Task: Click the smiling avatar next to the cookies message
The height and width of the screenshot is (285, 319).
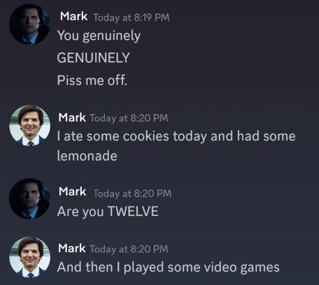Action: tap(30, 125)
